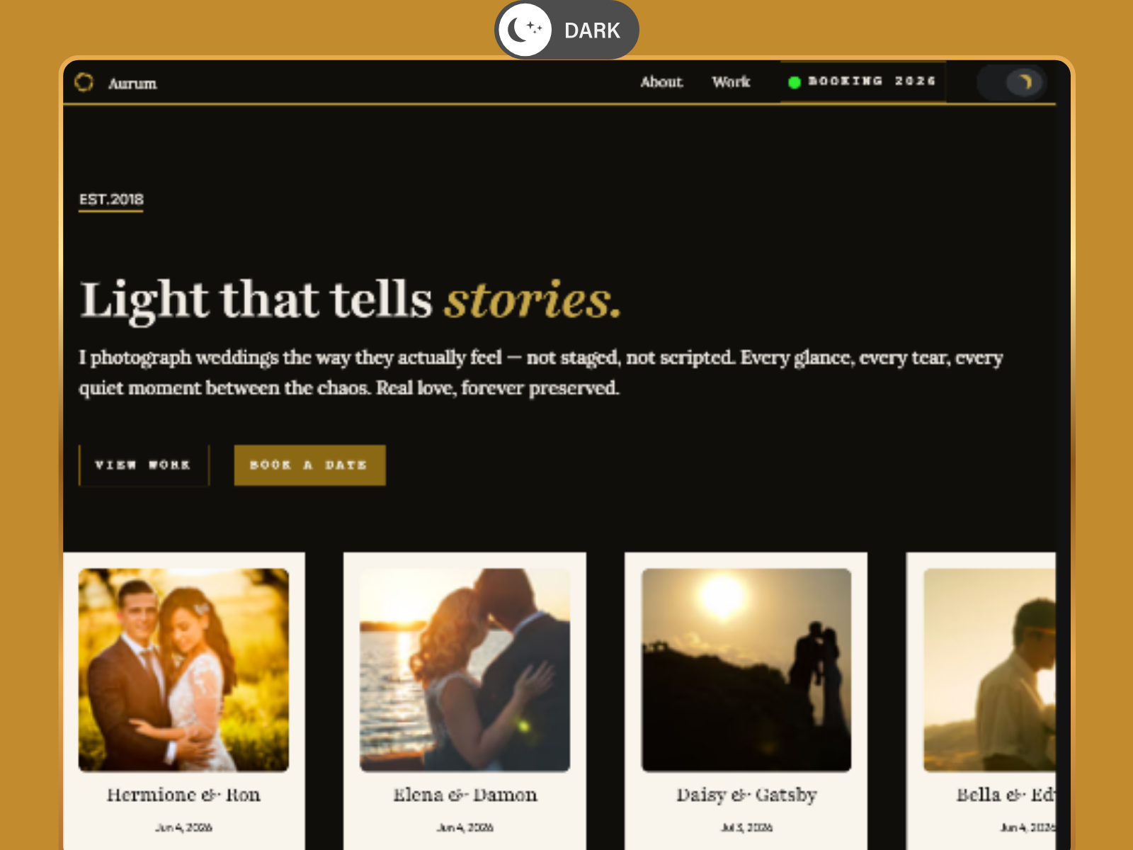Click the Jul 5, 2026 date

[x=746, y=827]
